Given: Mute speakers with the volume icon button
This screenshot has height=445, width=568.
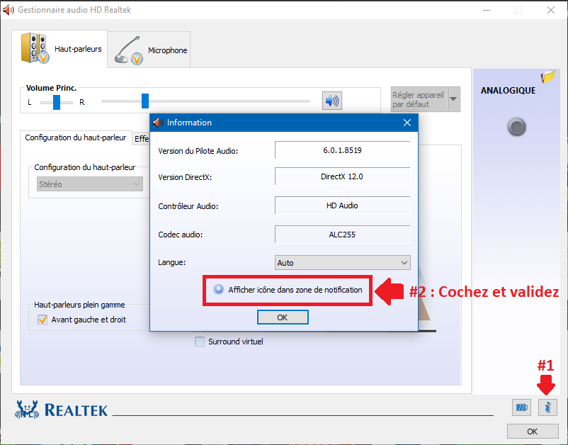Looking at the screenshot, I should tap(332, 101).
